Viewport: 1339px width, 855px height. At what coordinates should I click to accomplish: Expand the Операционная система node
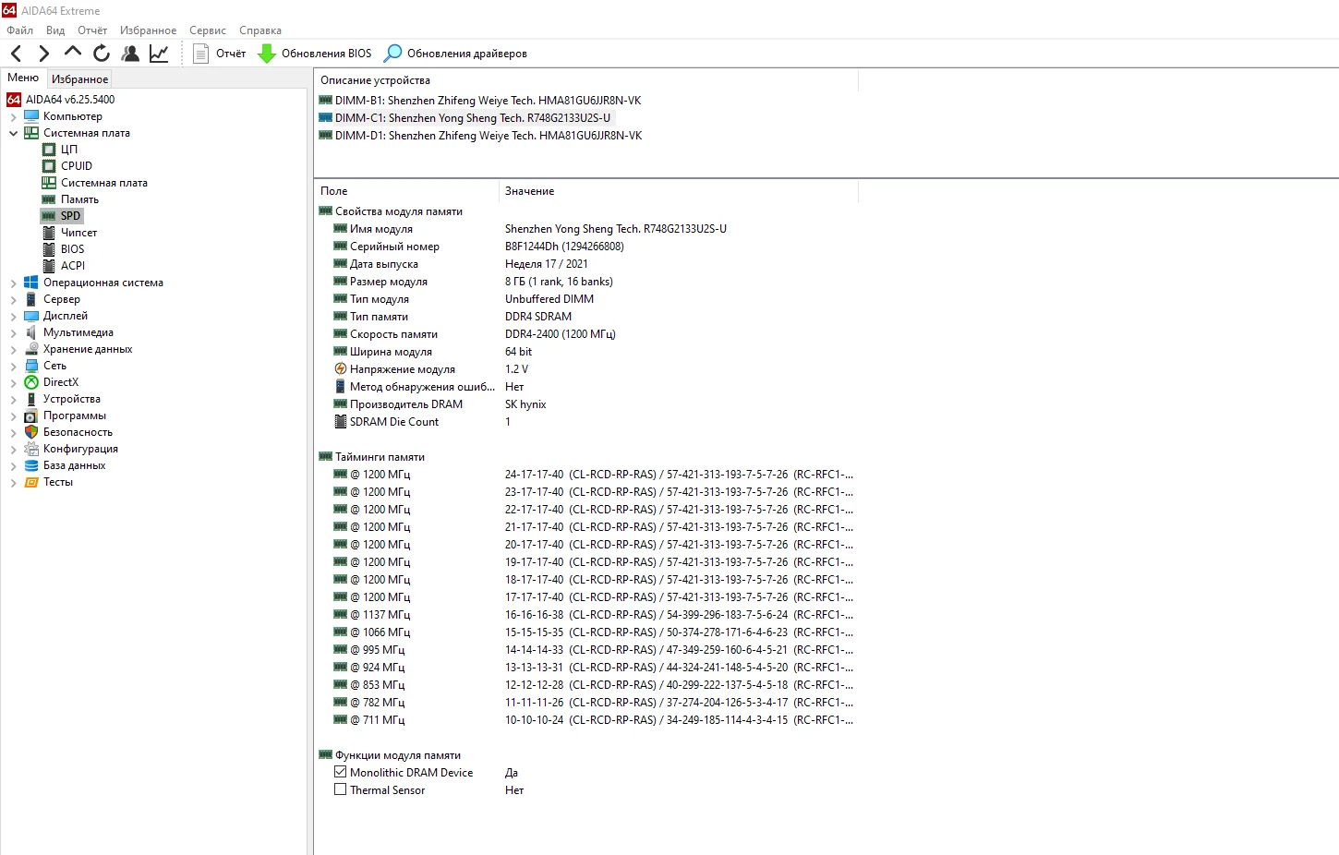coord(13,283)
